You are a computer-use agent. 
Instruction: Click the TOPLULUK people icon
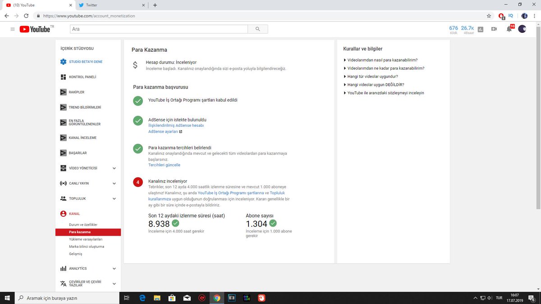64,198
